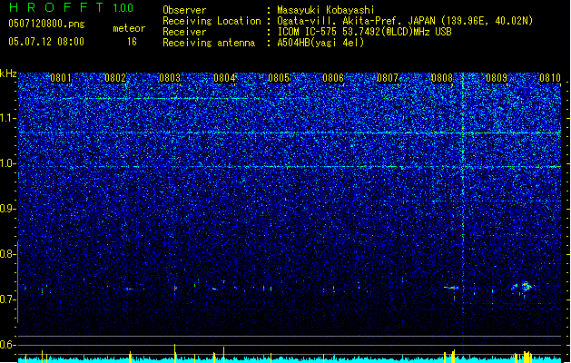Click the 0808 time marker

tap(442, 78)
